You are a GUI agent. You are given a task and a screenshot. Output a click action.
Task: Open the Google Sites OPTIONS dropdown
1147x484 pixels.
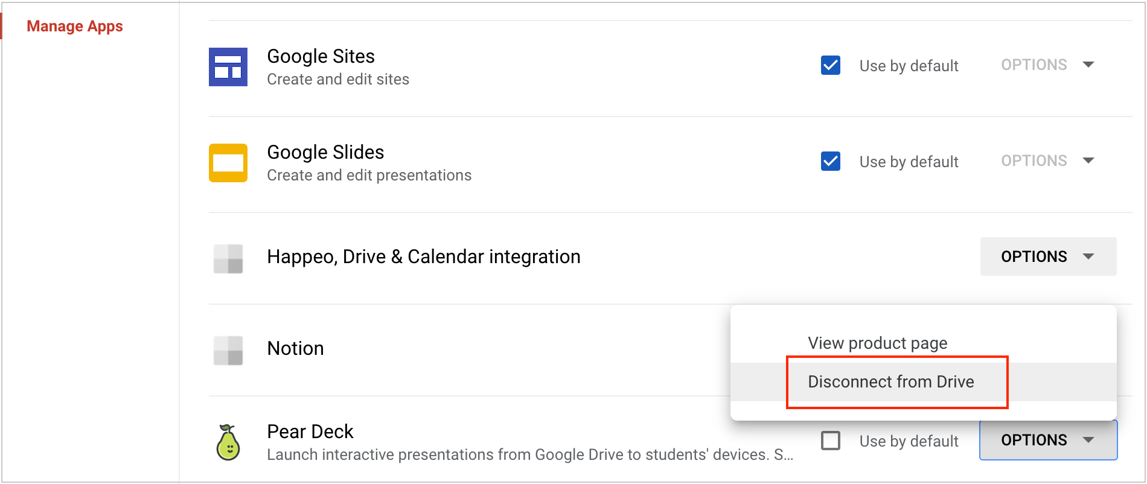[x=1048, y=65]
